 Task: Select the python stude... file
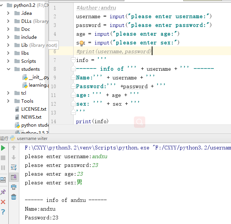(x=35, y=125)
